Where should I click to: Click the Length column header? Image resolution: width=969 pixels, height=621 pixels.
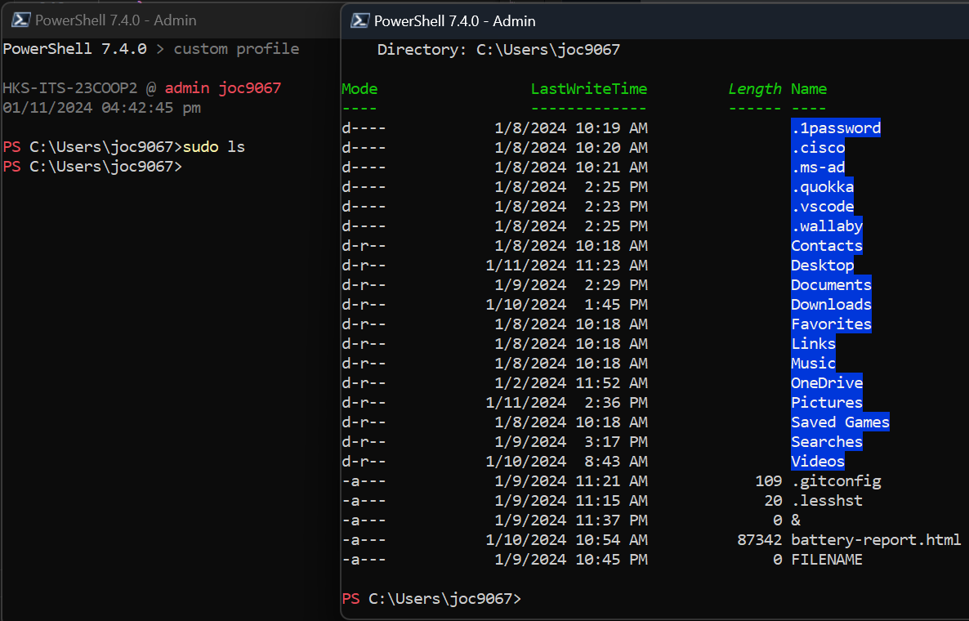[x=754, y=89]
